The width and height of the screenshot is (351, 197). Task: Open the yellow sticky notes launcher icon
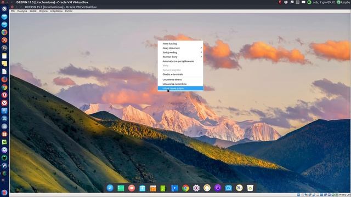coord(4,63)
